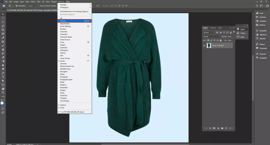
Task: Select the Hand tool
Action: click(3, 89)
